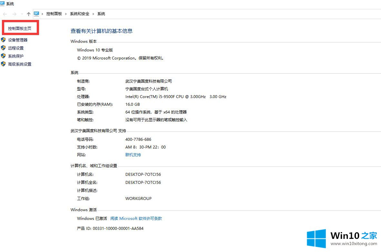
Task: Click text Windows 已激活
Action: pos(92,218)
